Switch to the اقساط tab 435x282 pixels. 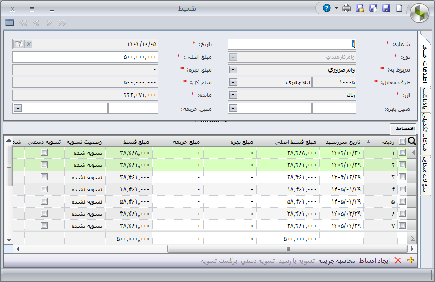404,129
